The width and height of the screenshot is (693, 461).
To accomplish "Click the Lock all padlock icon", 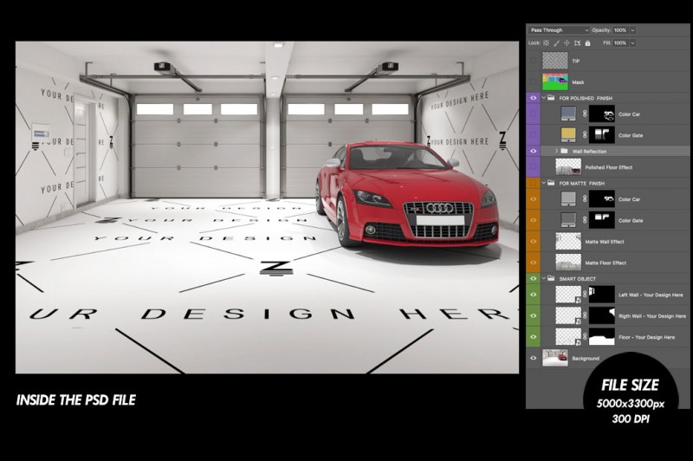I will 588,42.
